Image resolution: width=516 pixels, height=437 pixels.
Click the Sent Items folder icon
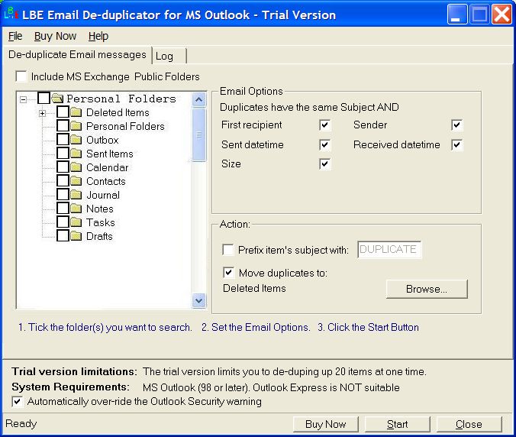coord(76,154)
